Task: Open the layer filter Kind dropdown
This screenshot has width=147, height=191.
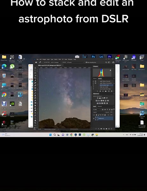Action: pyautogui.click(x=97, y=110)
